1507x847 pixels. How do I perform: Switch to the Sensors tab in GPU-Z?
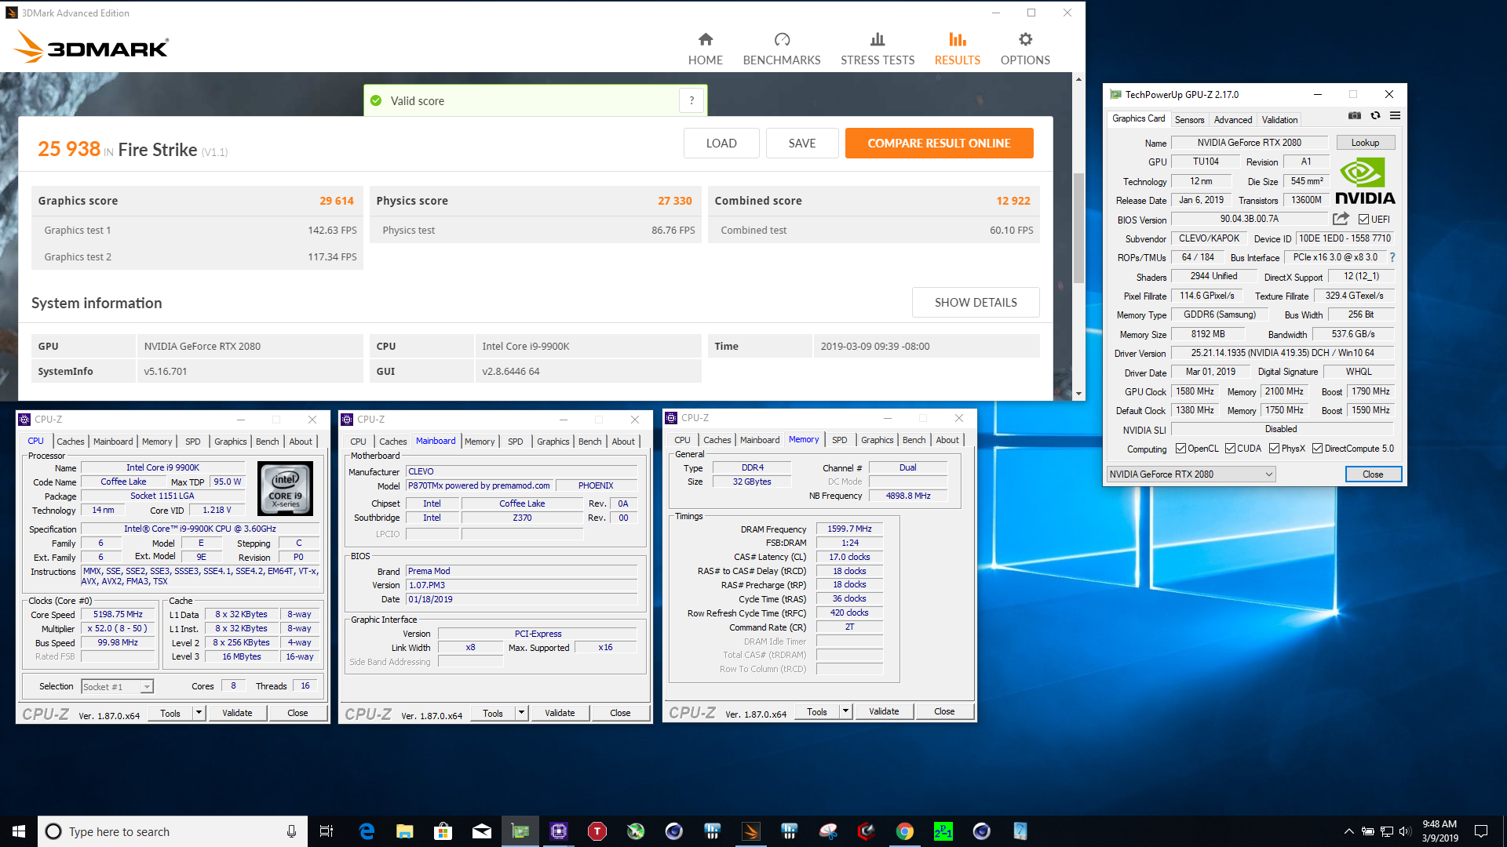click(1189, 119)
